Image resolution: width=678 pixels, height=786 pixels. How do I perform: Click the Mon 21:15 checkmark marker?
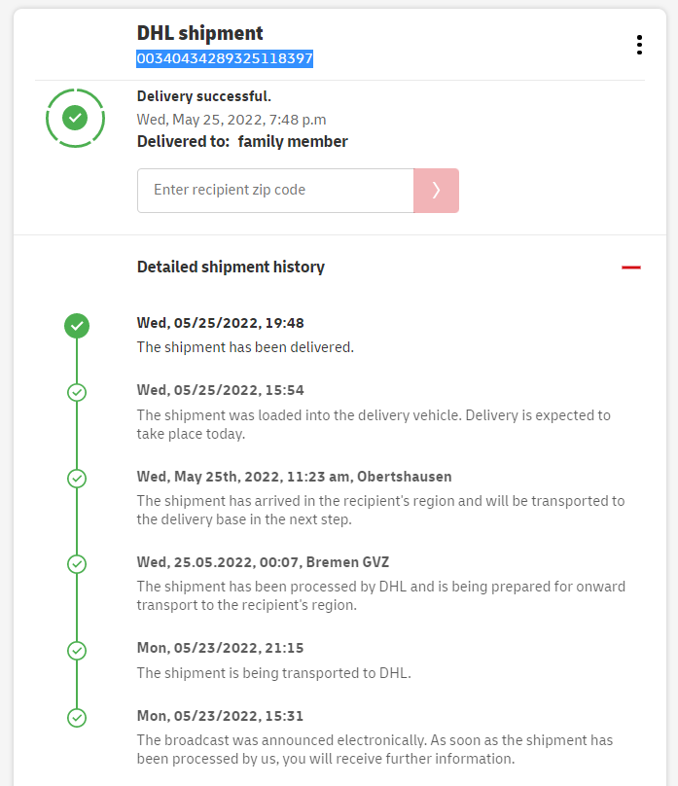click(77, 650)
